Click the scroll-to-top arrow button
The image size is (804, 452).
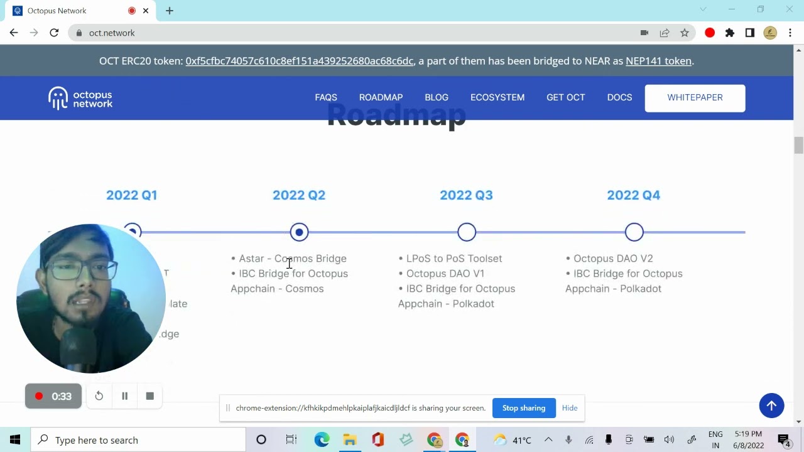[771, 405]
